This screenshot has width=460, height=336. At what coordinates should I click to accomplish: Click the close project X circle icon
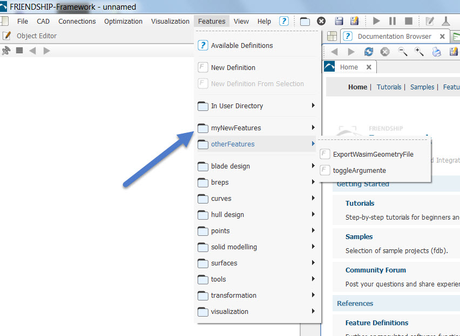tap(321, 21)
